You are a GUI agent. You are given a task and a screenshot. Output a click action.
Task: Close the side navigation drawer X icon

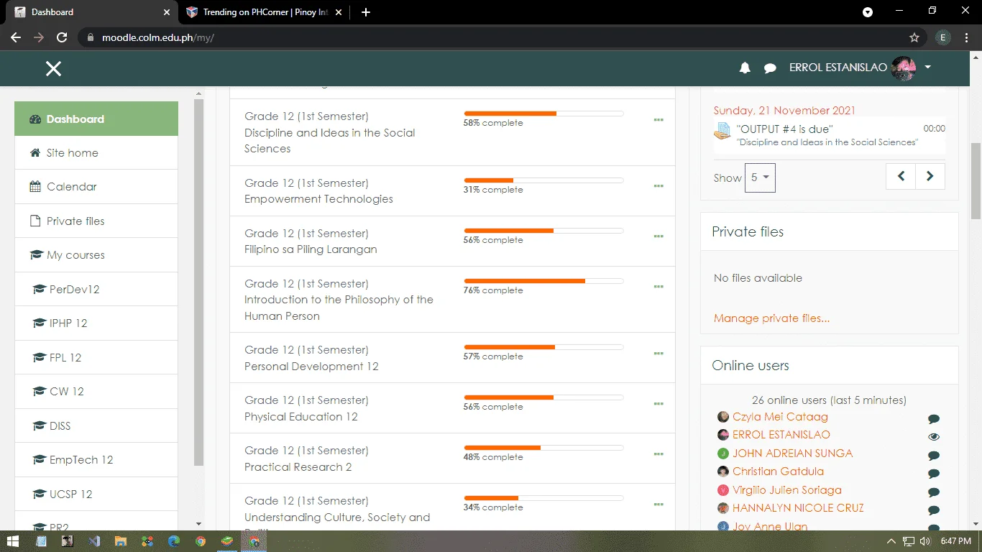coord(53,68)
